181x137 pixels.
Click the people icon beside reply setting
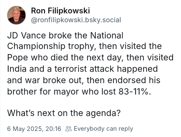click(x=68, y=129)
